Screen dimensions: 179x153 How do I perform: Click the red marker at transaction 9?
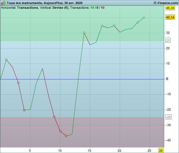click(54, 117)
